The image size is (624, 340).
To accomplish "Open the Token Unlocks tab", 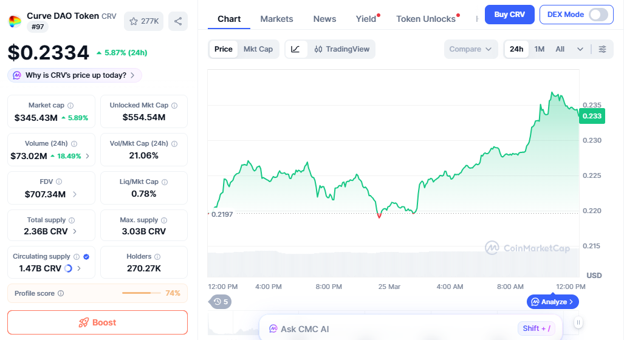I will [426, 19].
